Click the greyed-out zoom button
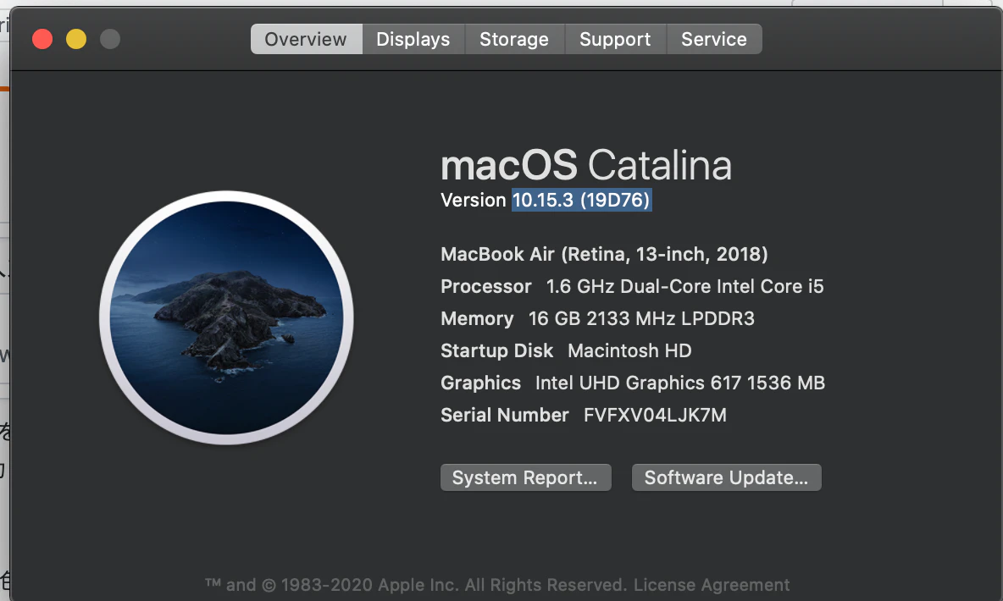The height and width of the screenshot is (601, 1003). (110, 39)
